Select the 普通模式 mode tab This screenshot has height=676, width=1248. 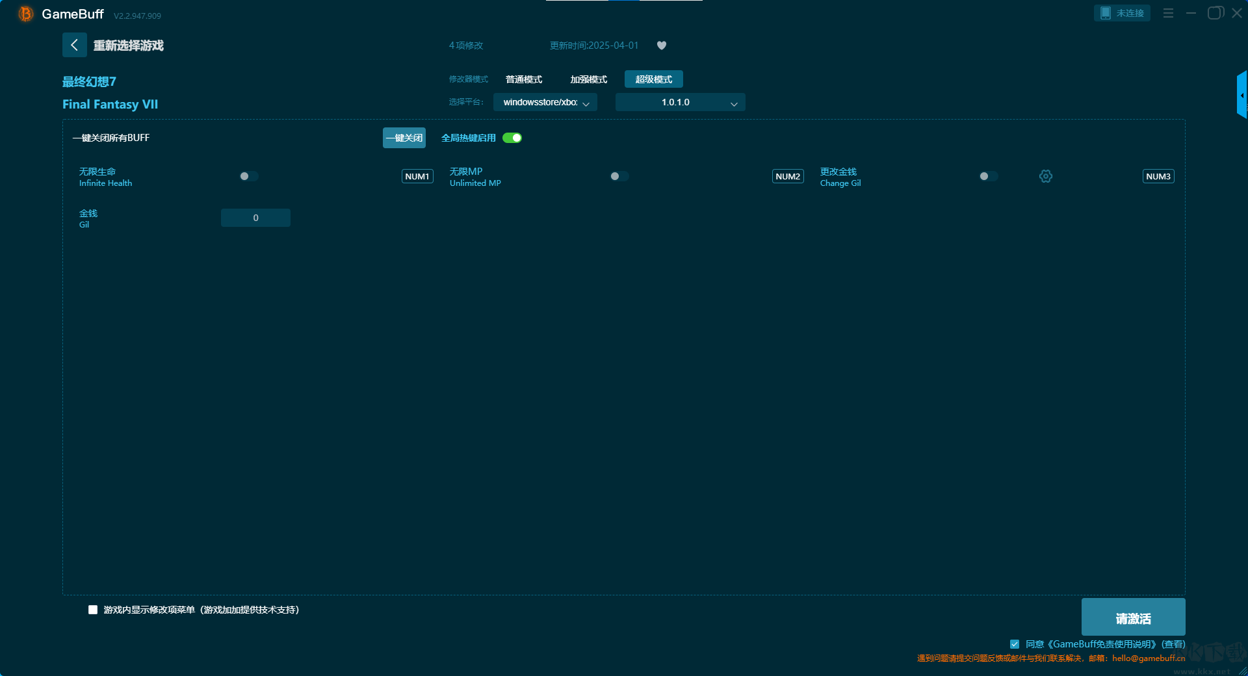[524, 79]
